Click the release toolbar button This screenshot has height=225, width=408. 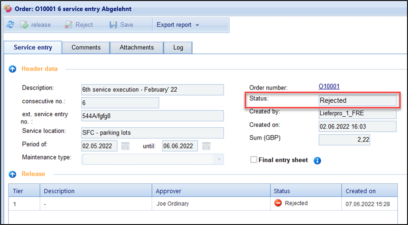(x=36, y=25)
